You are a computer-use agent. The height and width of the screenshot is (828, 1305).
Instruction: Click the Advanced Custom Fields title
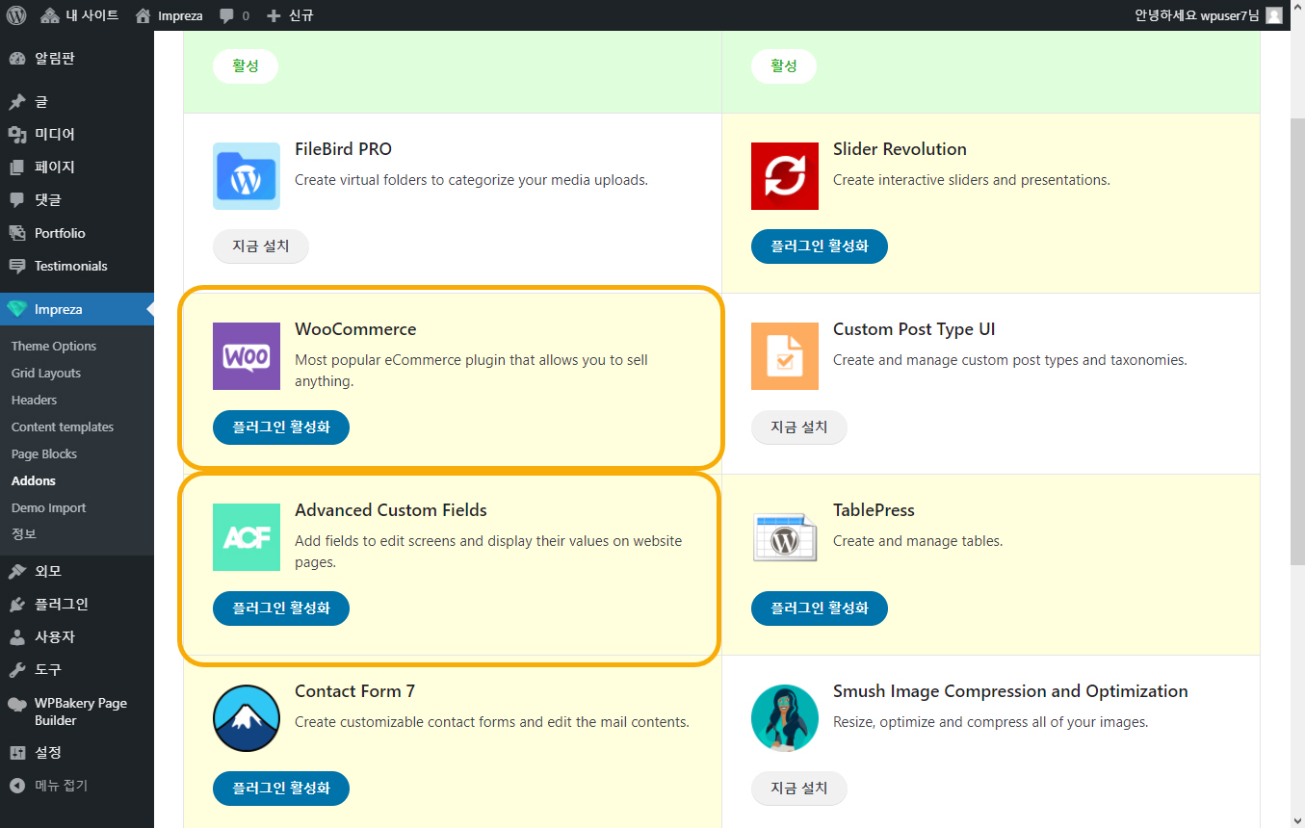pos(391,510)
